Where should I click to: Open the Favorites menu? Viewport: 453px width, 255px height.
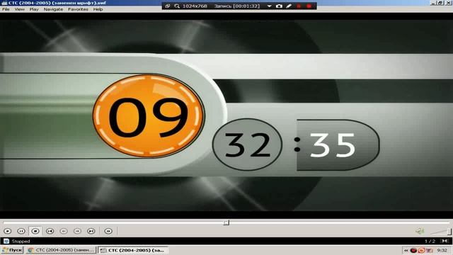[x=78, y=9]
